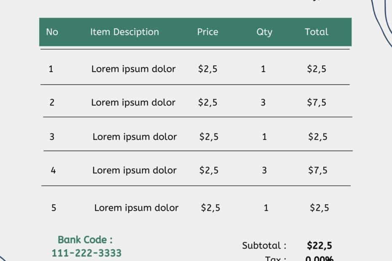392x261 pixels.
Task: Click the row number 5 cell
Action: (53, 208)
